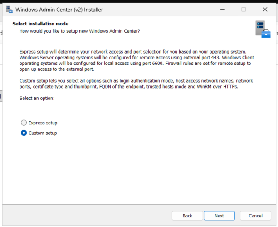Image resolution: width=278 pixels, height=227 pixels.
Task: Click the gray footer bar beside Back
Action: [x=87, y=215]
